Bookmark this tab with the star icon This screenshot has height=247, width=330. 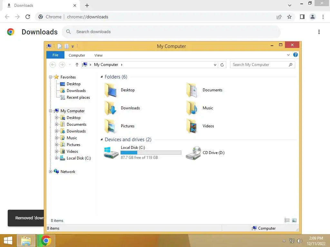pos(289,17)
